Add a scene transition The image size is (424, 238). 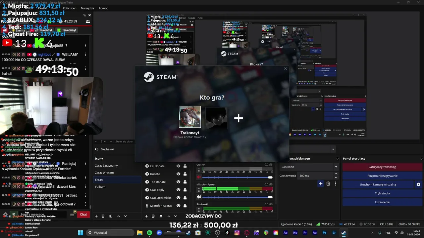[x=321, y=183]
